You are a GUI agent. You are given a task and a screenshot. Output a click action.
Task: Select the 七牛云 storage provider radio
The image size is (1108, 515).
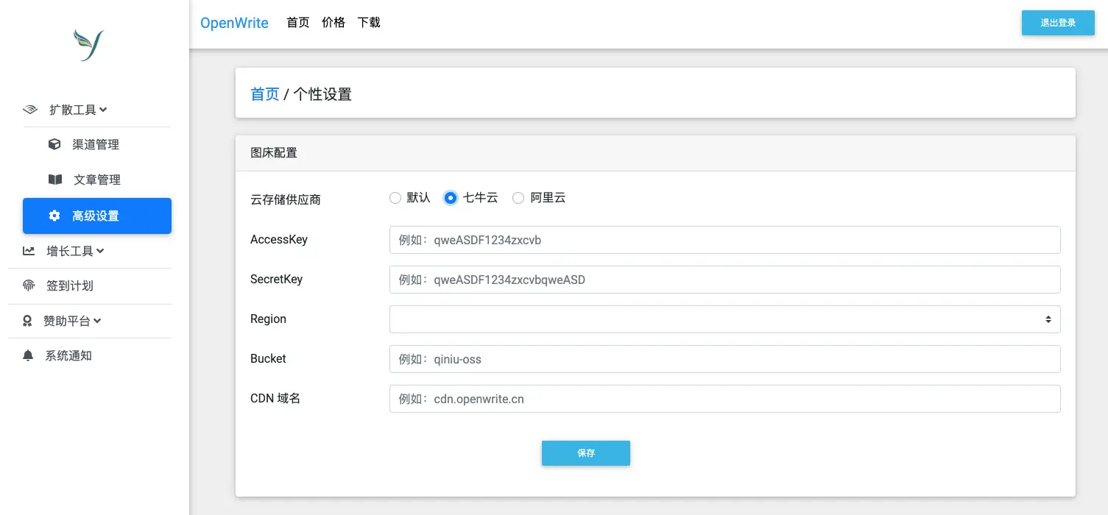451,198
